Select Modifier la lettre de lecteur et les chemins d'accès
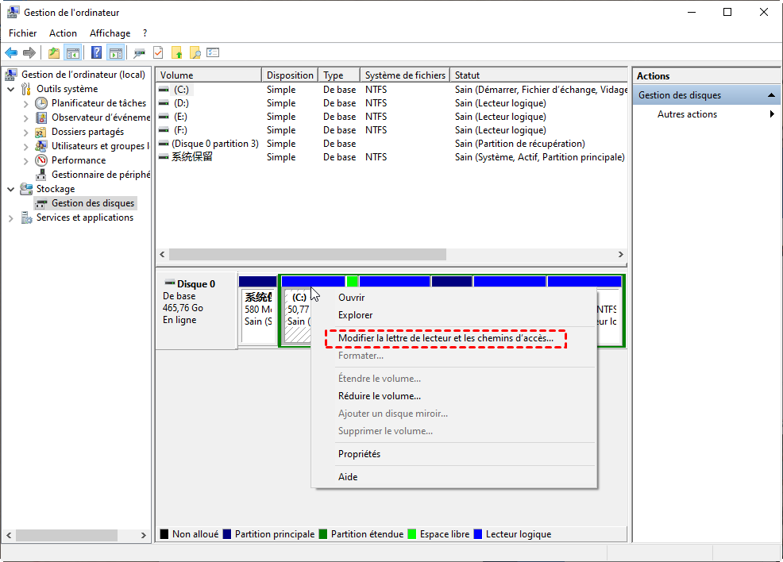This screenshot has height=562, width=783. tap(454, 338)
